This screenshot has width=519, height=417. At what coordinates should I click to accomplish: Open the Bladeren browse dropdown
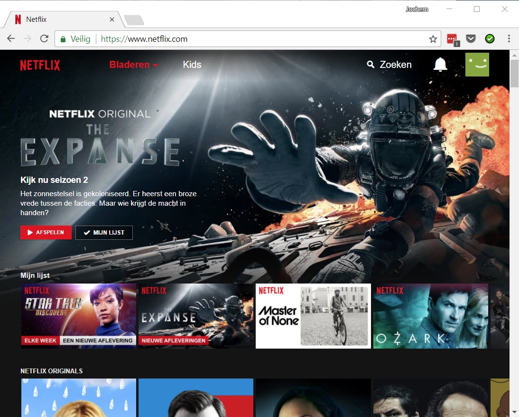pyautogui.click(x=133, y=65)
